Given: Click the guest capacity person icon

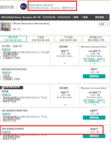Looking at the screenshot, I should (19, 29).
